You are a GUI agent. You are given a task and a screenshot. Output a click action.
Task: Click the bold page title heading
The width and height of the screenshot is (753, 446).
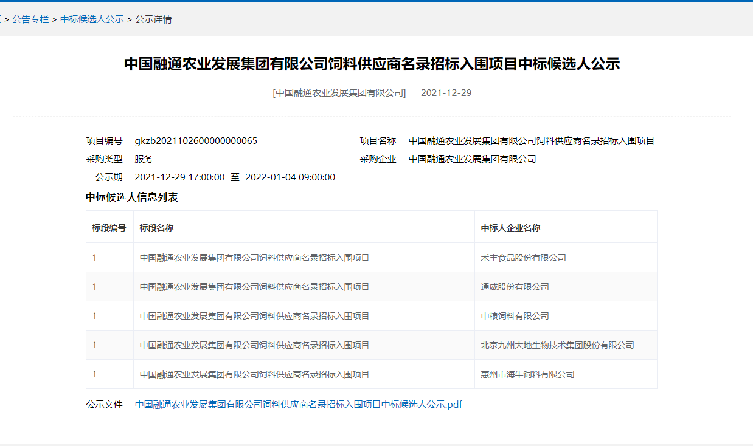[372, 64]
